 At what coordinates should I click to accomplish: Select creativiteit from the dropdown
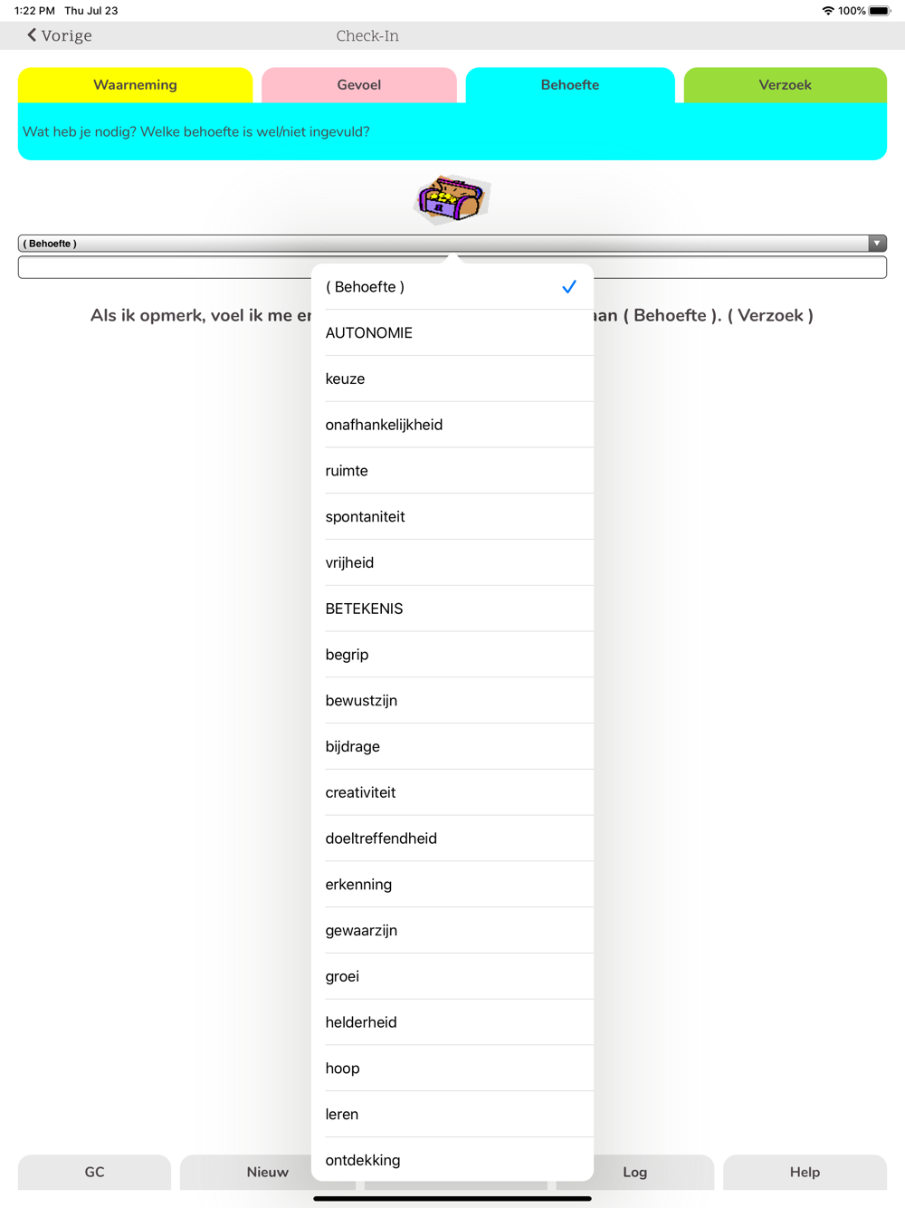pos(452,792)
